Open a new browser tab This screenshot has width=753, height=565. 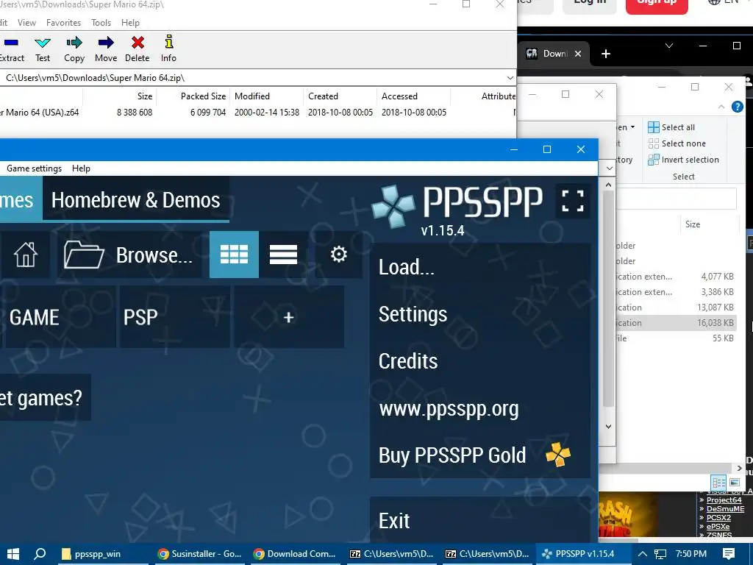[x=606, y=54]
